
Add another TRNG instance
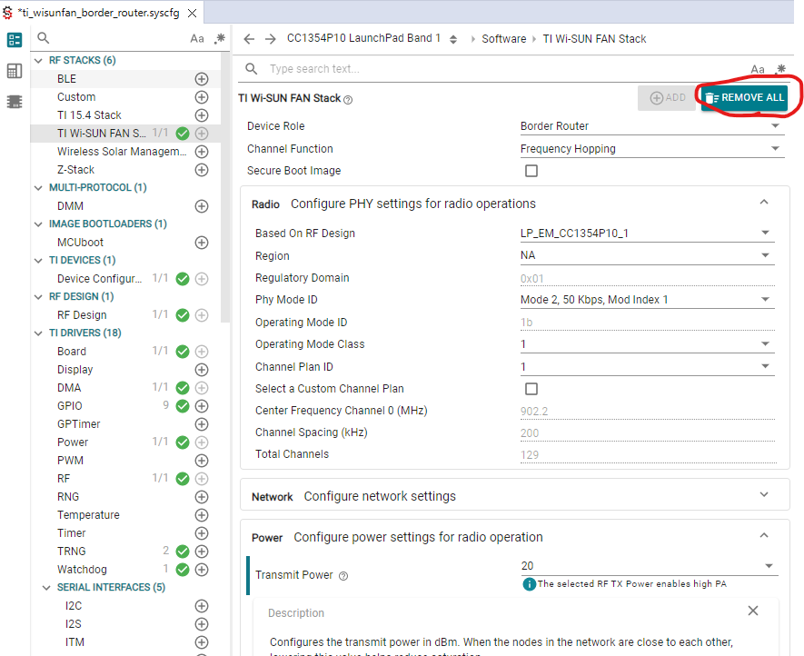[x=202, y=552]
